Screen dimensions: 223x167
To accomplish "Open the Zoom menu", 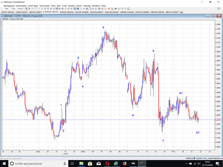I will pos(79,6).
